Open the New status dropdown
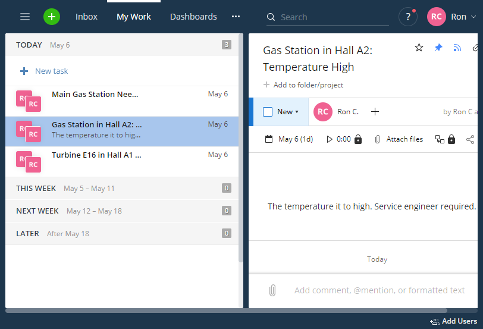The image size is (483, 329). click(288, 112)
